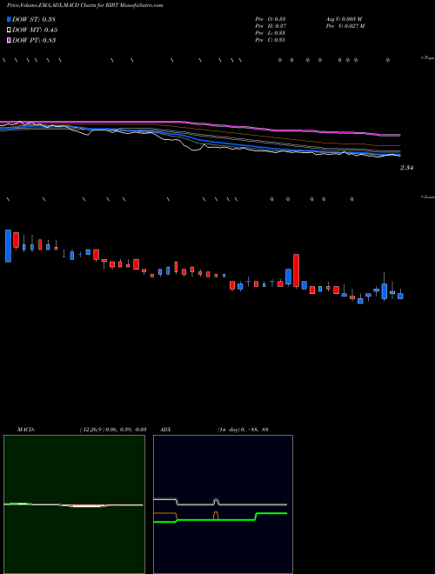The width and height of the screenshot is (435, 574).
Task: Click the large blue first candlestick
Action: 8,245
